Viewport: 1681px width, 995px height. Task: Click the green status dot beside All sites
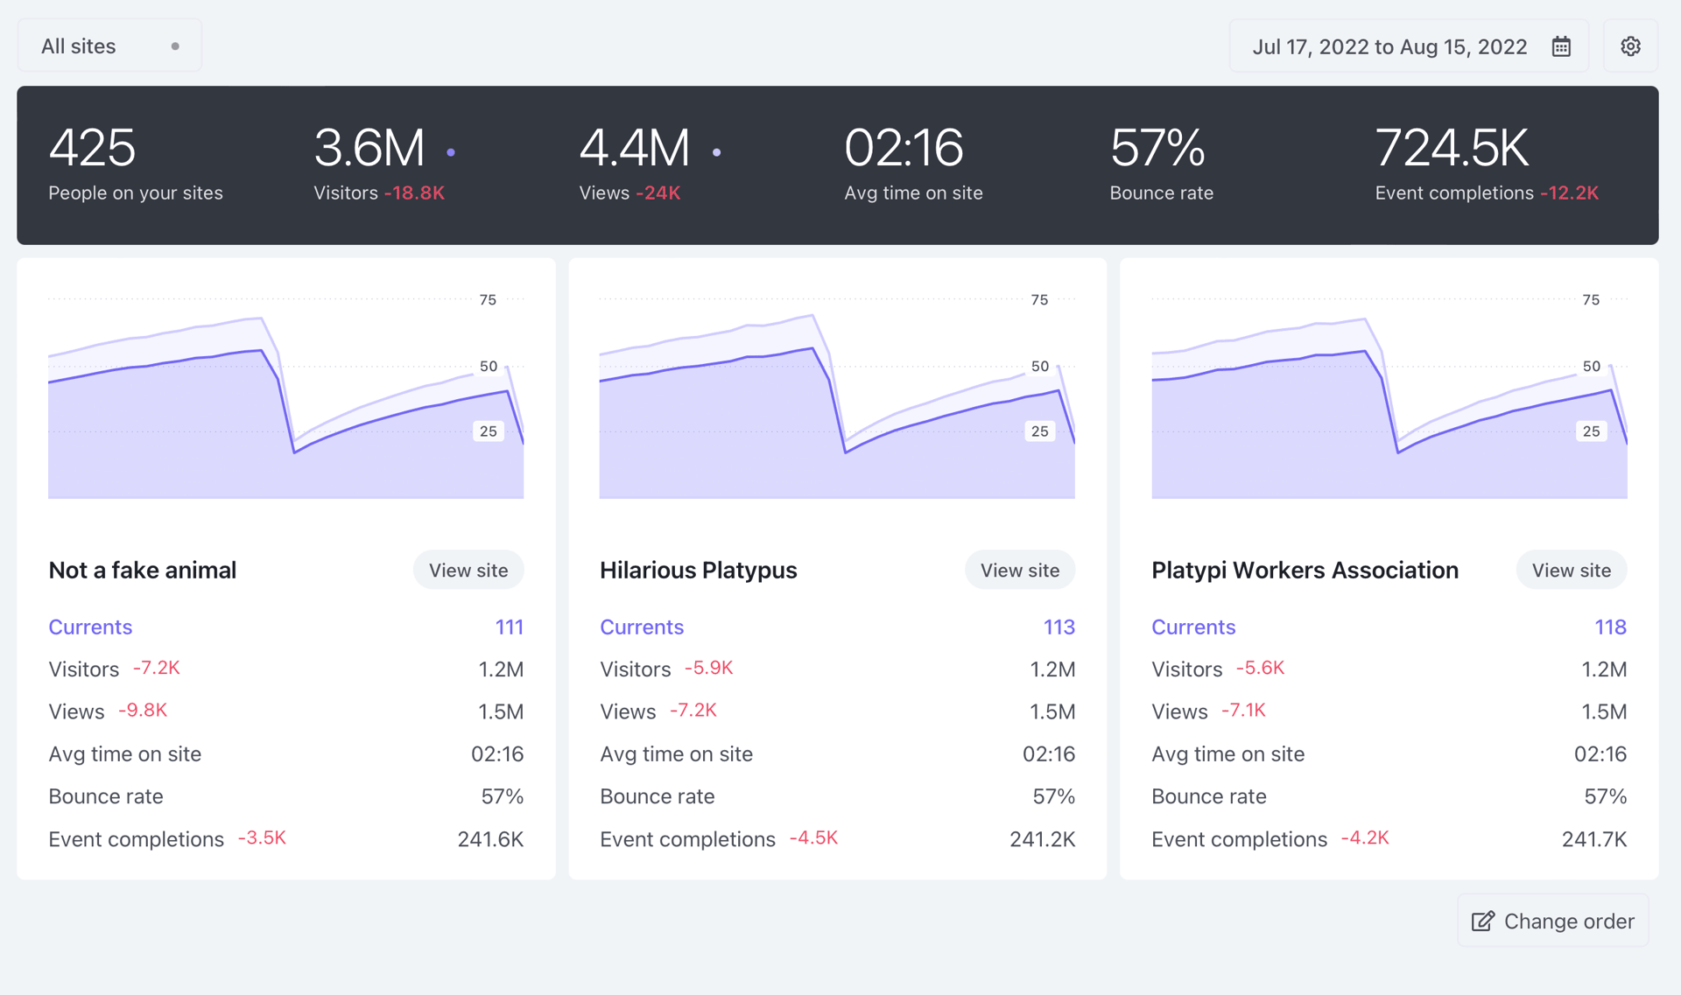coord(173,46)
